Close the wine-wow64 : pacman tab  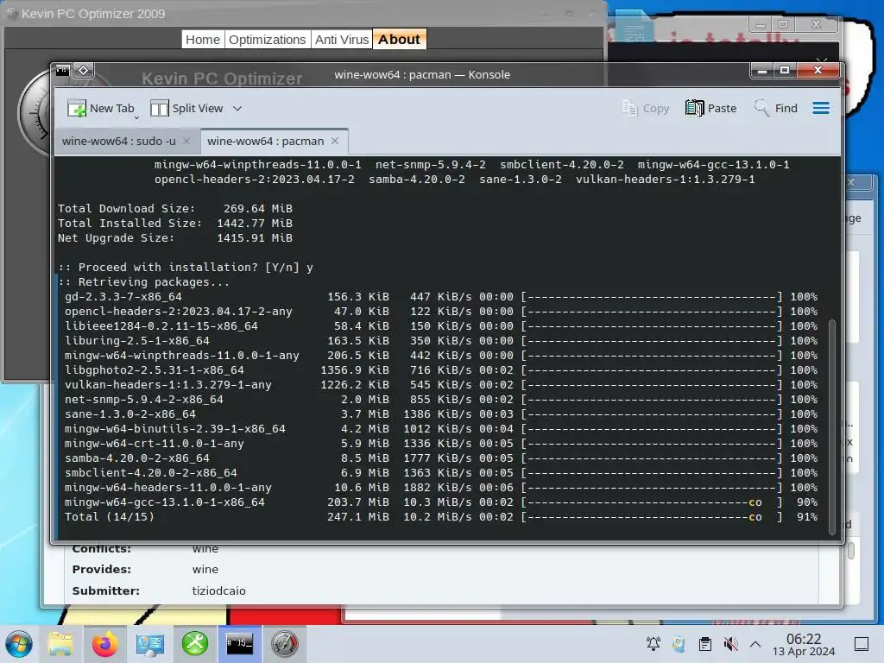(x=335, y=141)
